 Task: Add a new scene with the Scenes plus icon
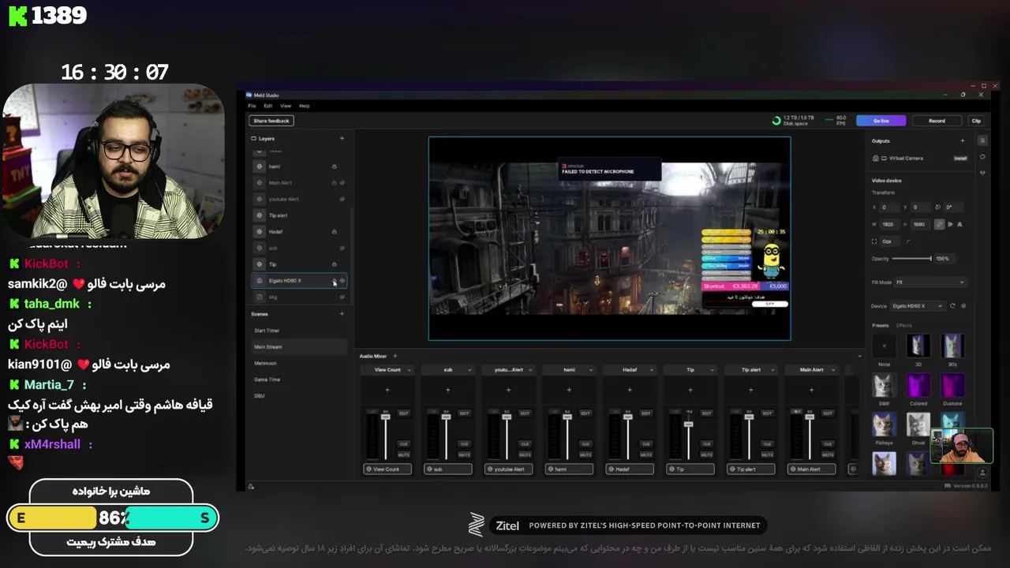pos(342,314)
